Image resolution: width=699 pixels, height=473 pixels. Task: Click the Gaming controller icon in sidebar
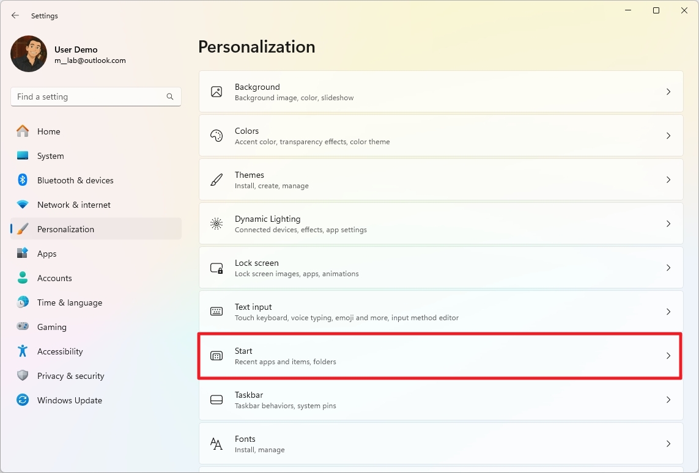coord(23,327)
